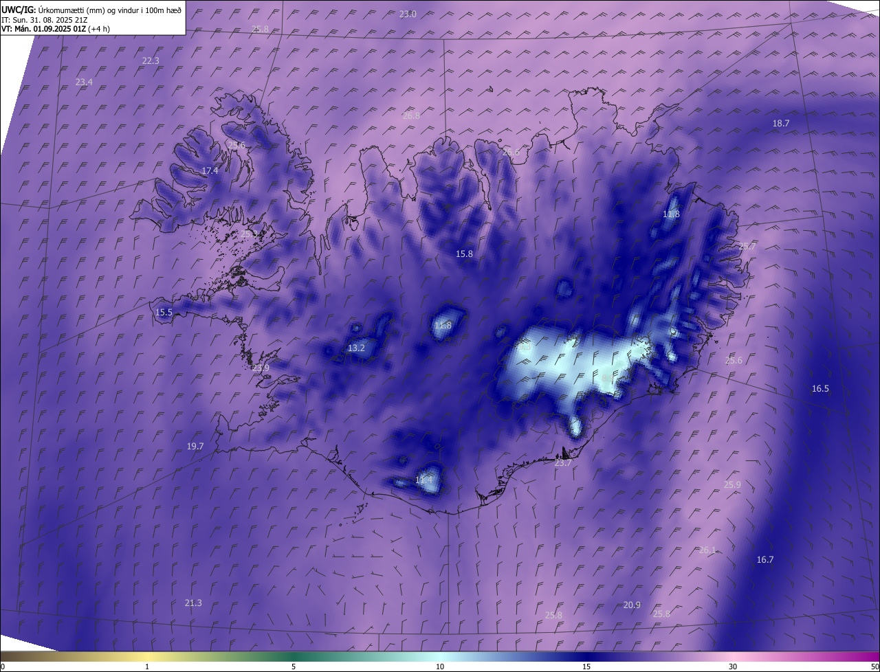Click the 23.7 value on the south coast
This screenshot has height=672, width=880.
(563, 463)
